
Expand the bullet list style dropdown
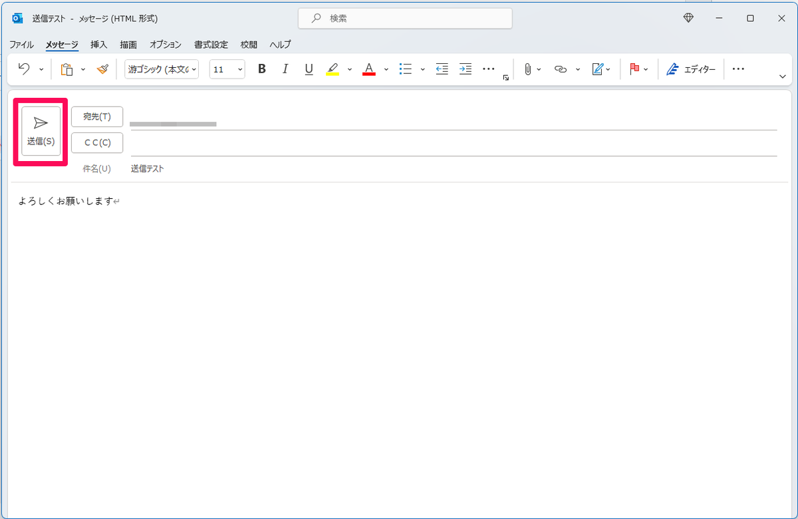point(423,69)
